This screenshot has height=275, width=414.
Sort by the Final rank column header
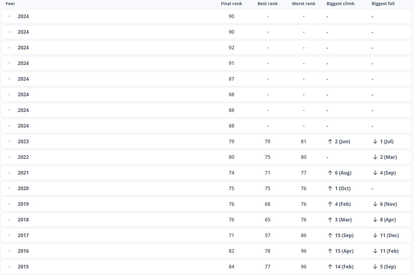click(231, 4)
